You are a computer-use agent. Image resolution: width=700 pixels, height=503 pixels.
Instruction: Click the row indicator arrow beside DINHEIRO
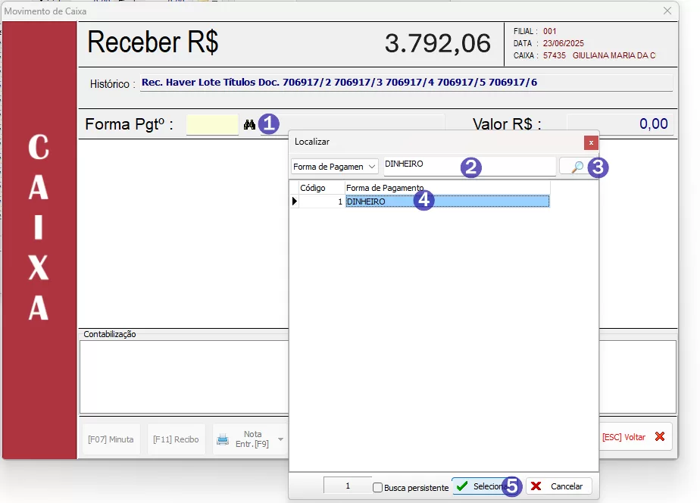coord(295,202)
